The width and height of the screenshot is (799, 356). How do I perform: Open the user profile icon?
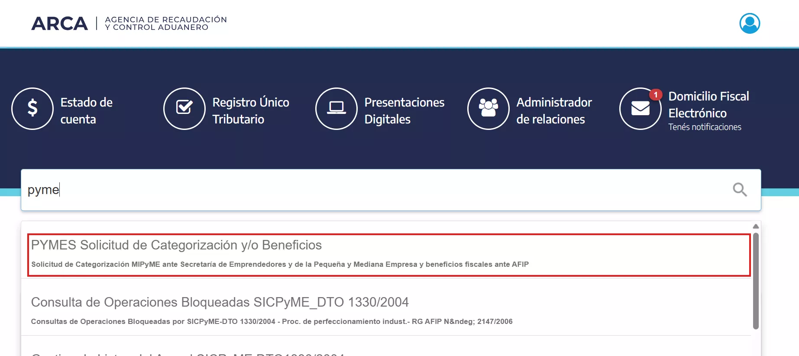(x=749, y=23)
